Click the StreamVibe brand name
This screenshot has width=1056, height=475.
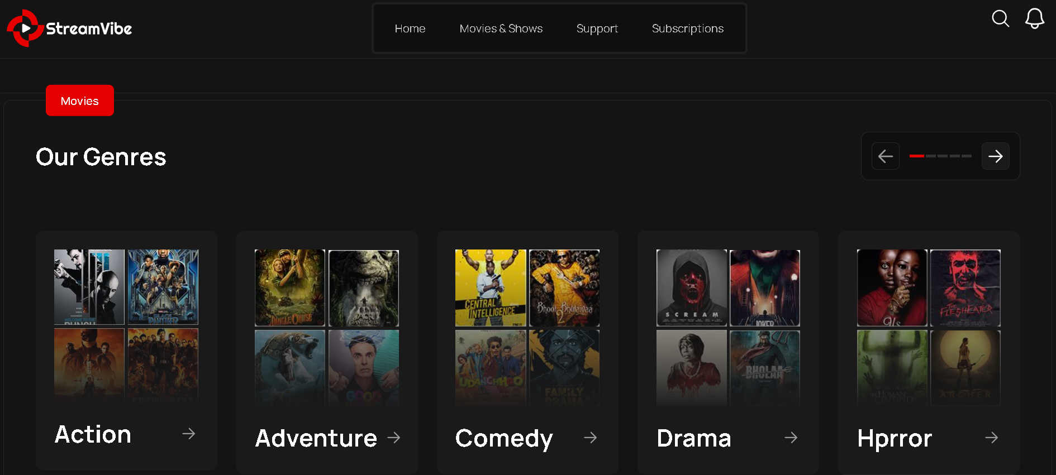89,28
